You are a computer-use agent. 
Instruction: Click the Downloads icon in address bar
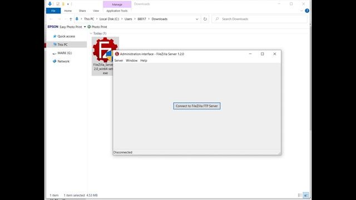[x=77, y=19]
